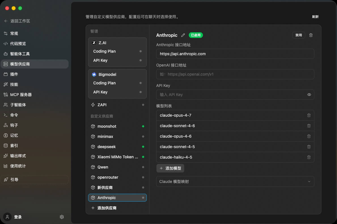Select 模型供应商 in sidebar
This screenshot has width=337, height=224.
coord(35,64)
